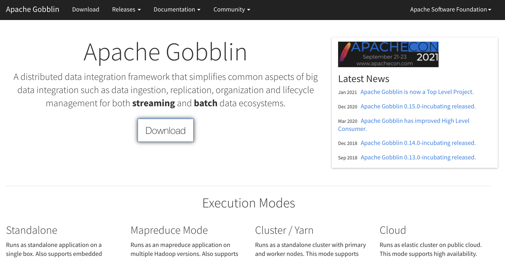Open 0.15.0-incubating released news link
505x258 pixels.
418,106
